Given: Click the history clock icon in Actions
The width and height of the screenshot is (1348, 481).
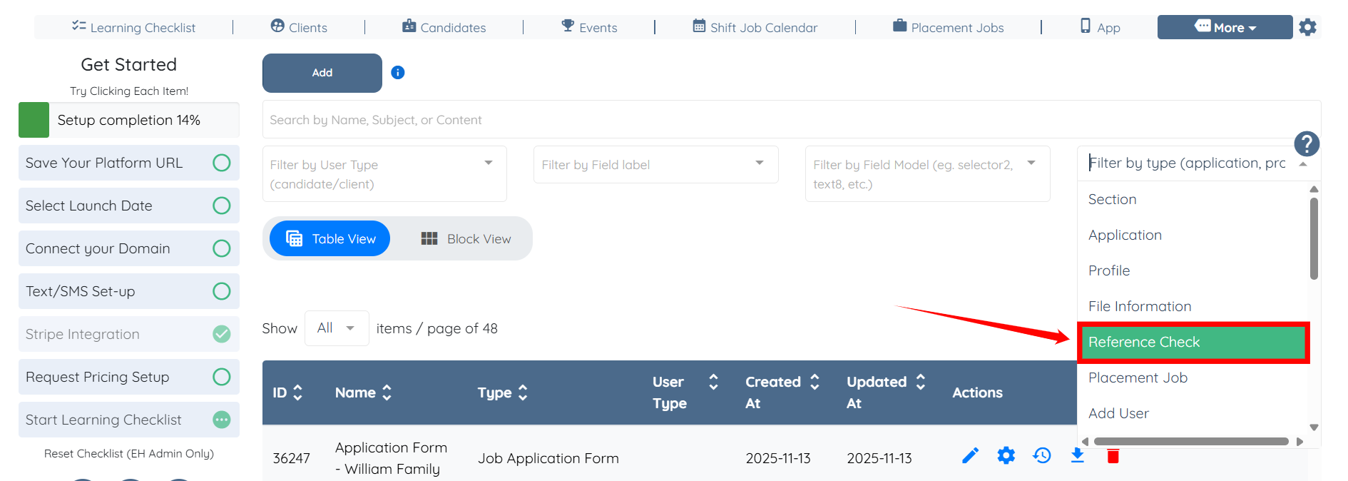Looking at the screenshot, I should coord(1042,455).
